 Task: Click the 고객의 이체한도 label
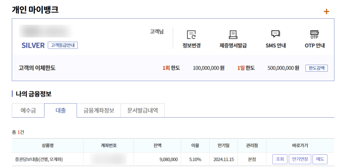[37, 68]
